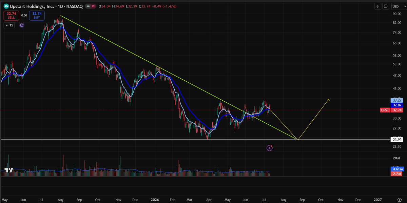The height and width of the screenshot is (203, 407).
Task: Click the 32.87 blue price label
Action: point(398,105)
